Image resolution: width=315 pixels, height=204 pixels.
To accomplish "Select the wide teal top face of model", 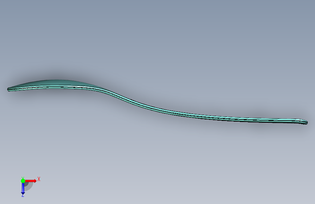I will click(57, 83).
